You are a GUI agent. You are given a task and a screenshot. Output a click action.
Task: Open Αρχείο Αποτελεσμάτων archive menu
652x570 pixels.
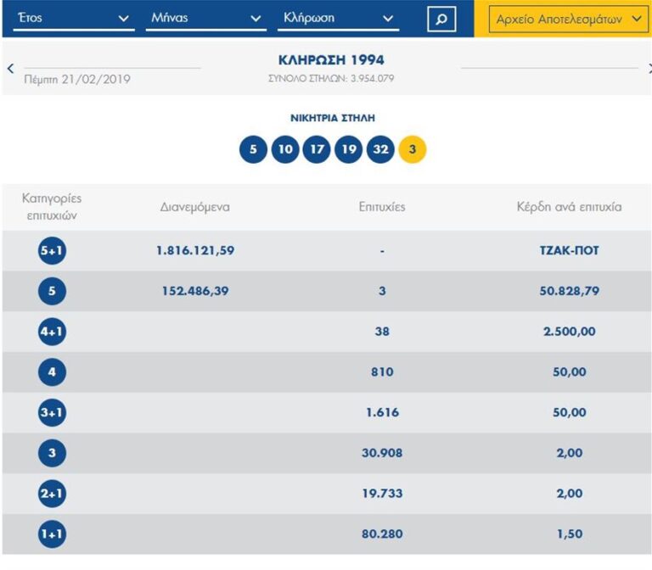(569, 19)
